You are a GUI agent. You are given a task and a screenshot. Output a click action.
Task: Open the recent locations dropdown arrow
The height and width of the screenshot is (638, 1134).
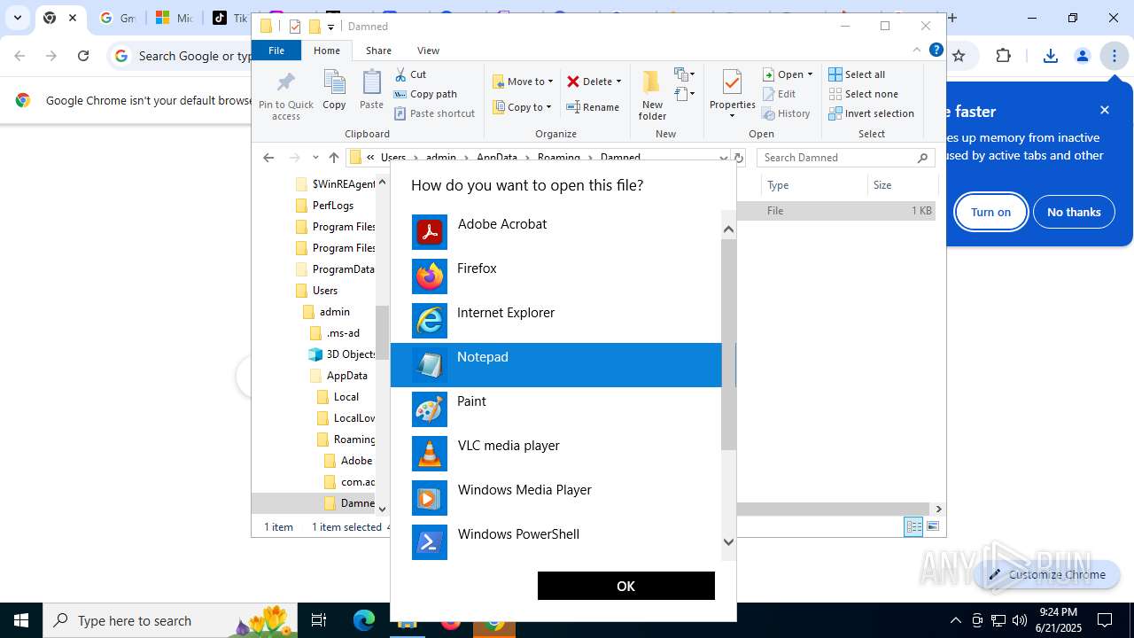tap(315, 158)
